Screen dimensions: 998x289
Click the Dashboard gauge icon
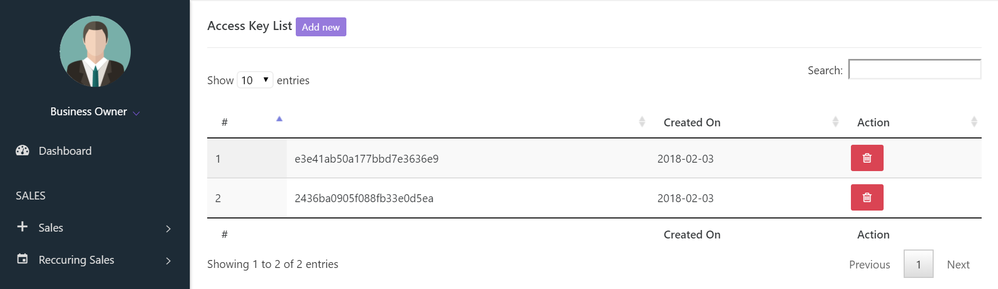point(22,151)
